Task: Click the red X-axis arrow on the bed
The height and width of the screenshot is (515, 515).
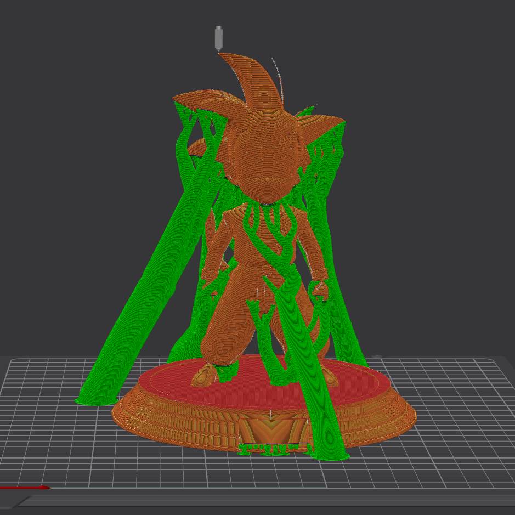Action: [25, 488]
